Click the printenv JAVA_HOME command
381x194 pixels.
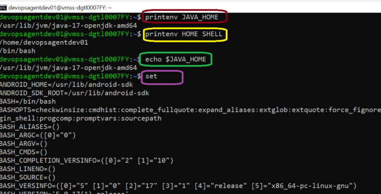coord(182,17)
